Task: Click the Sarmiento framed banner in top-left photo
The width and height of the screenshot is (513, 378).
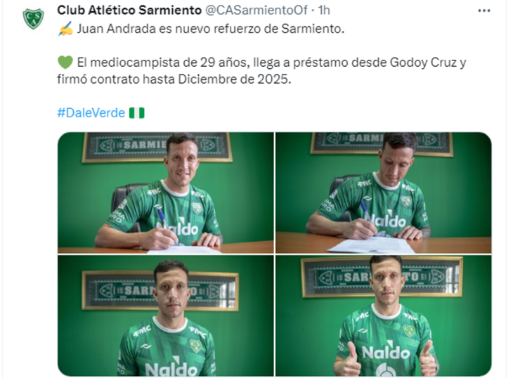Action: [157, 147]
